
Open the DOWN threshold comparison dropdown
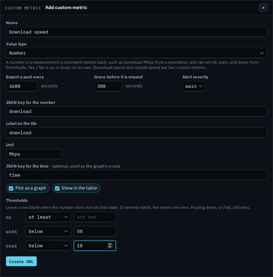pos(48,246)
